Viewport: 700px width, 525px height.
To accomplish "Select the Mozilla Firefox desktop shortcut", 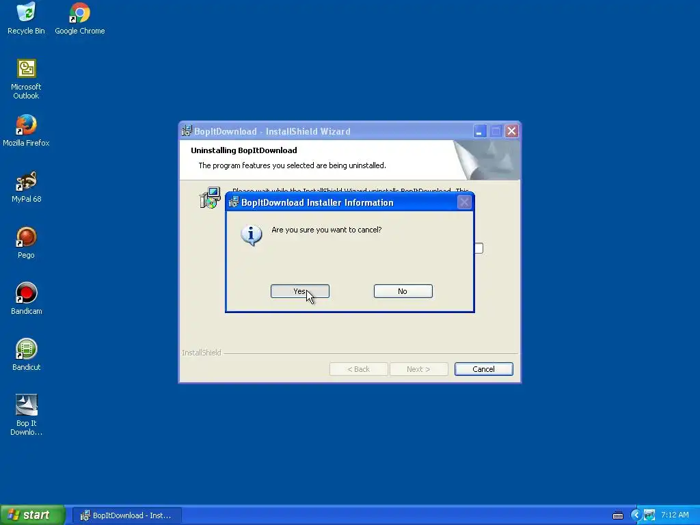I will tap(26, 131).
